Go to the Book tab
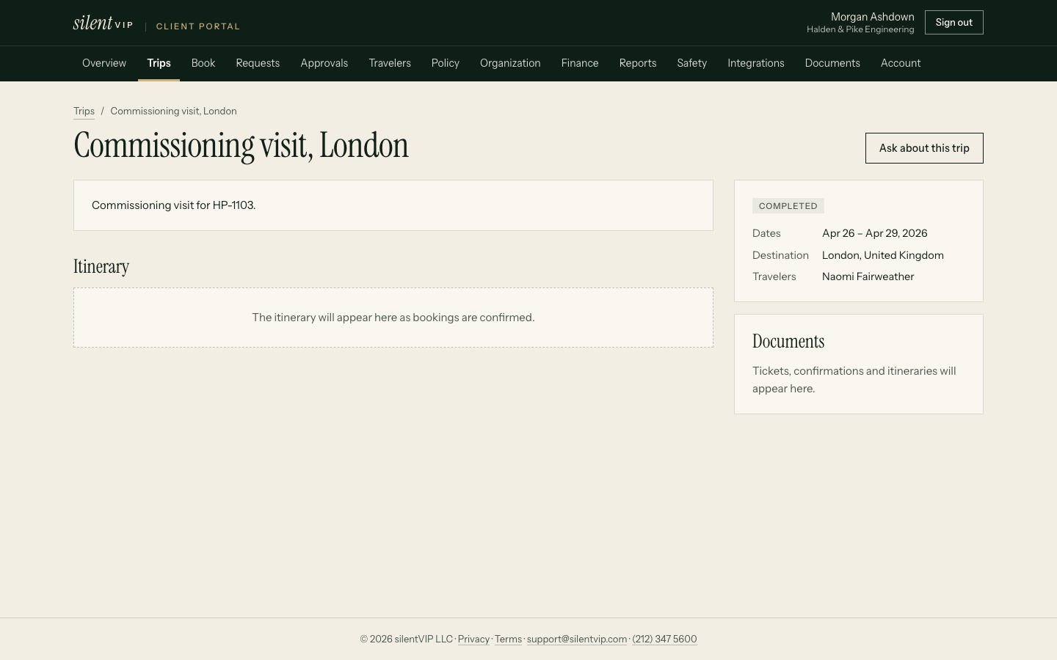This screenshot has width=1057, height=660. point(203,63)
